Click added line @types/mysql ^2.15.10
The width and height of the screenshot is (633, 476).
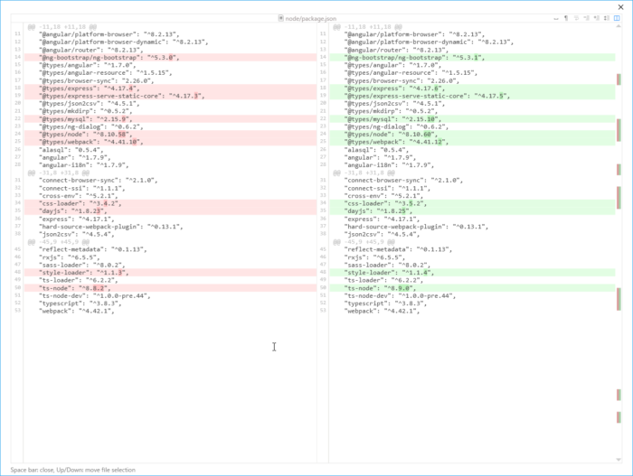pos(472,119)
